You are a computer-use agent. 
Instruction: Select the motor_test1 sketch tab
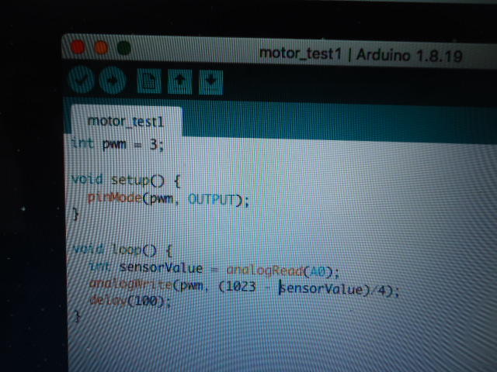click(x=126, y=122)
